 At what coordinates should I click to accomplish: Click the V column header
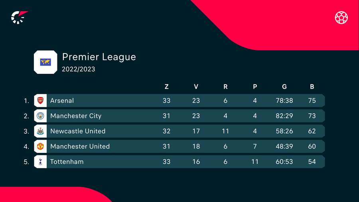196,87
